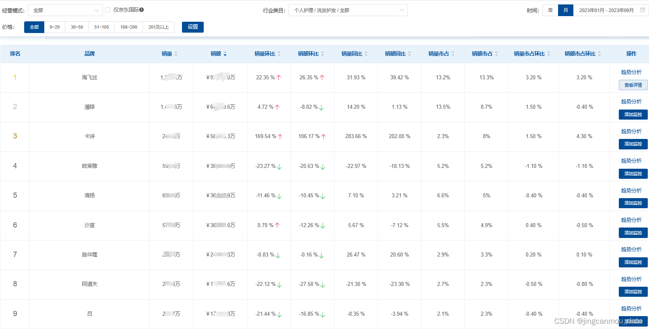Screen dimensions: 649x329
Task: Click brand name 清扬
Action: click(90, 195)
